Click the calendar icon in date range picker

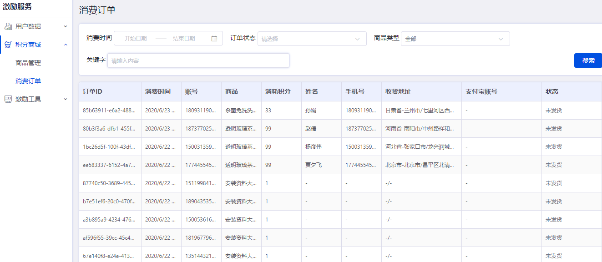[x=214, y=39]
